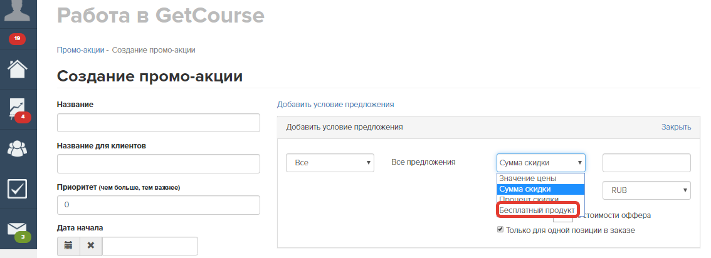This screenshot has height=258, width=711.
Task: Click the 'Приоритет' input field
Action: click(158, 205)
